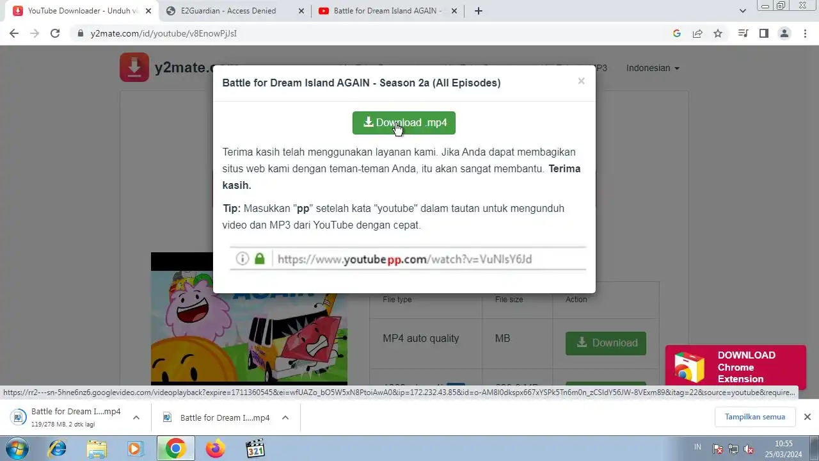The image size is (819, 461).
Task: Expand options for the completed mp4 download
Action: [285, 417]
